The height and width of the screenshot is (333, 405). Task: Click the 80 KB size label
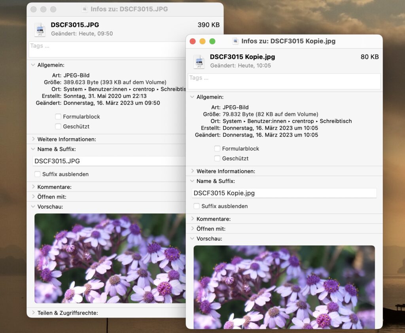(370, 57)
